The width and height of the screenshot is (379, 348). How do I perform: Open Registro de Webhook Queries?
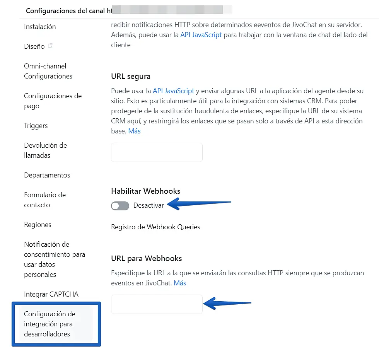[x=155, y=227]
